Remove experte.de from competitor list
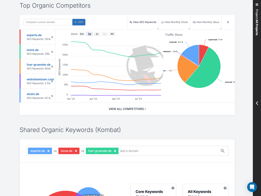261x196 pixels. point(52,37)
